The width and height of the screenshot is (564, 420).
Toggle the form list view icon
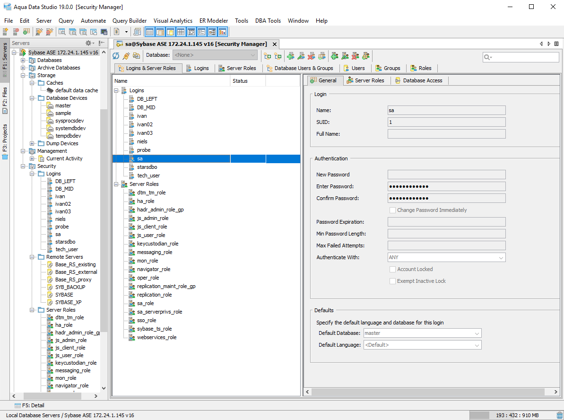[201, 32]
